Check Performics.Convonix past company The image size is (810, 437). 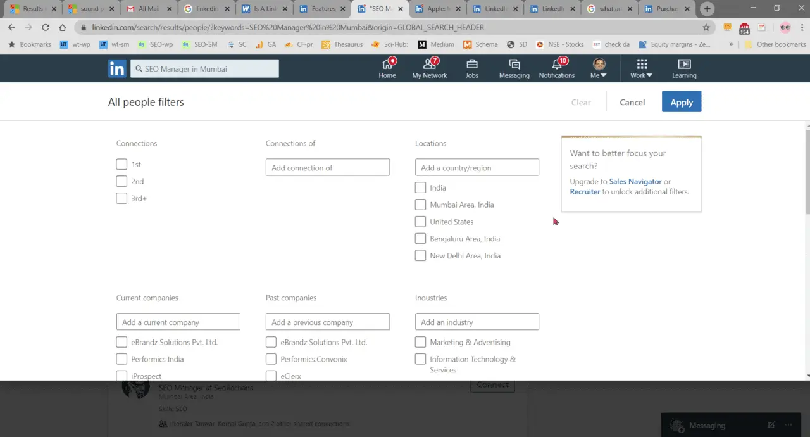click(271, 359)
